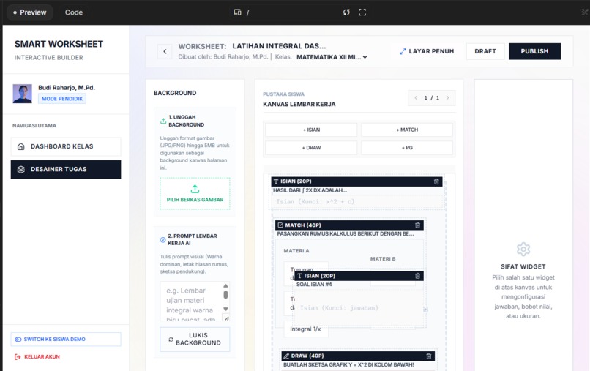
Task: Go to previous canvas page arrow
Action: pos(416,98)
